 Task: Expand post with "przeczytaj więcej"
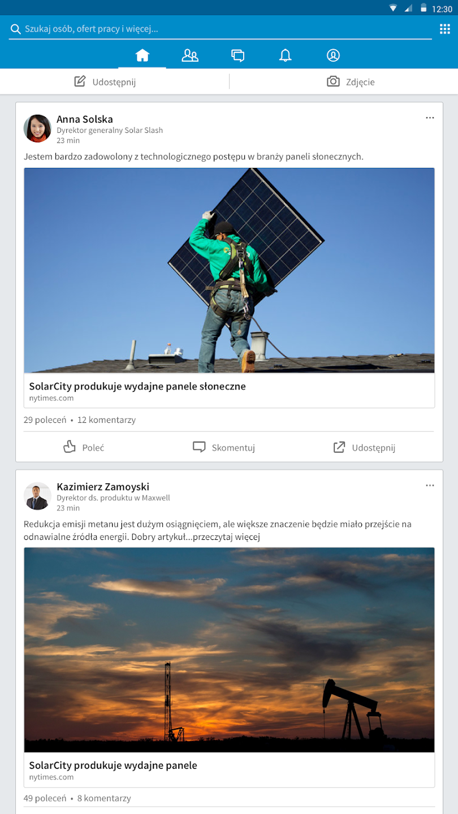tap(226, 537)
